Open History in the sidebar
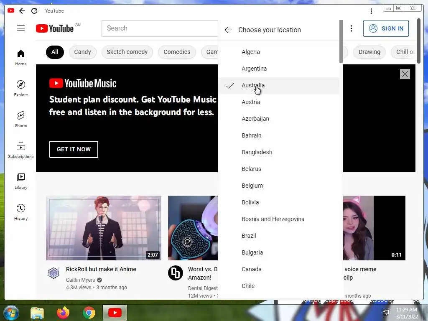 coord(21,212)
